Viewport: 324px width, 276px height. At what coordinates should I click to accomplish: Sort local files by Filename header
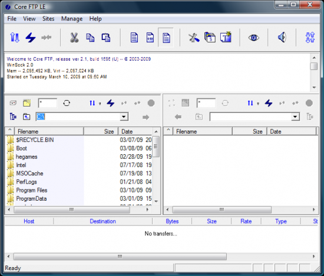[x=49, y=131]
